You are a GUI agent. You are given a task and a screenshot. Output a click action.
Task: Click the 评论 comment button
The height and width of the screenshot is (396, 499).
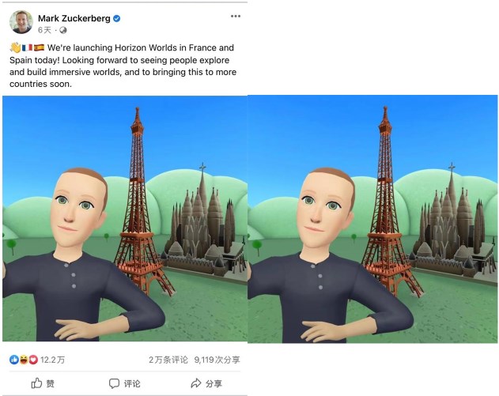[124, 383]
